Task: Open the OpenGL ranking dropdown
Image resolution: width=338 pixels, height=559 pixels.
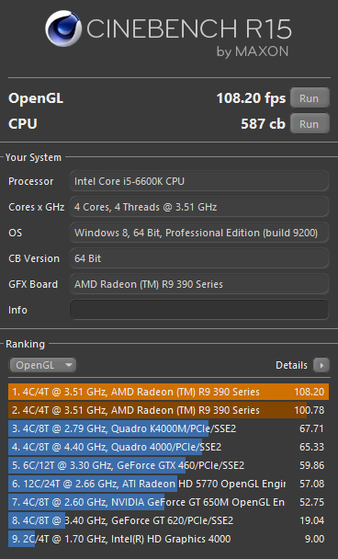Action: pyautogui.click(x=43, y=365)
